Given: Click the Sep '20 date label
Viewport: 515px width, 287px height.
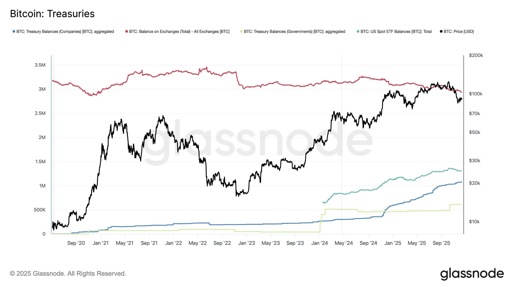Looking at the screenshot, I should [76, 243].
